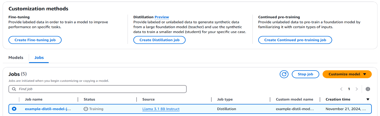This screenshot has height=116, width=380.
Task: Open the example-distil-model job name link
Action: (48, 109)
